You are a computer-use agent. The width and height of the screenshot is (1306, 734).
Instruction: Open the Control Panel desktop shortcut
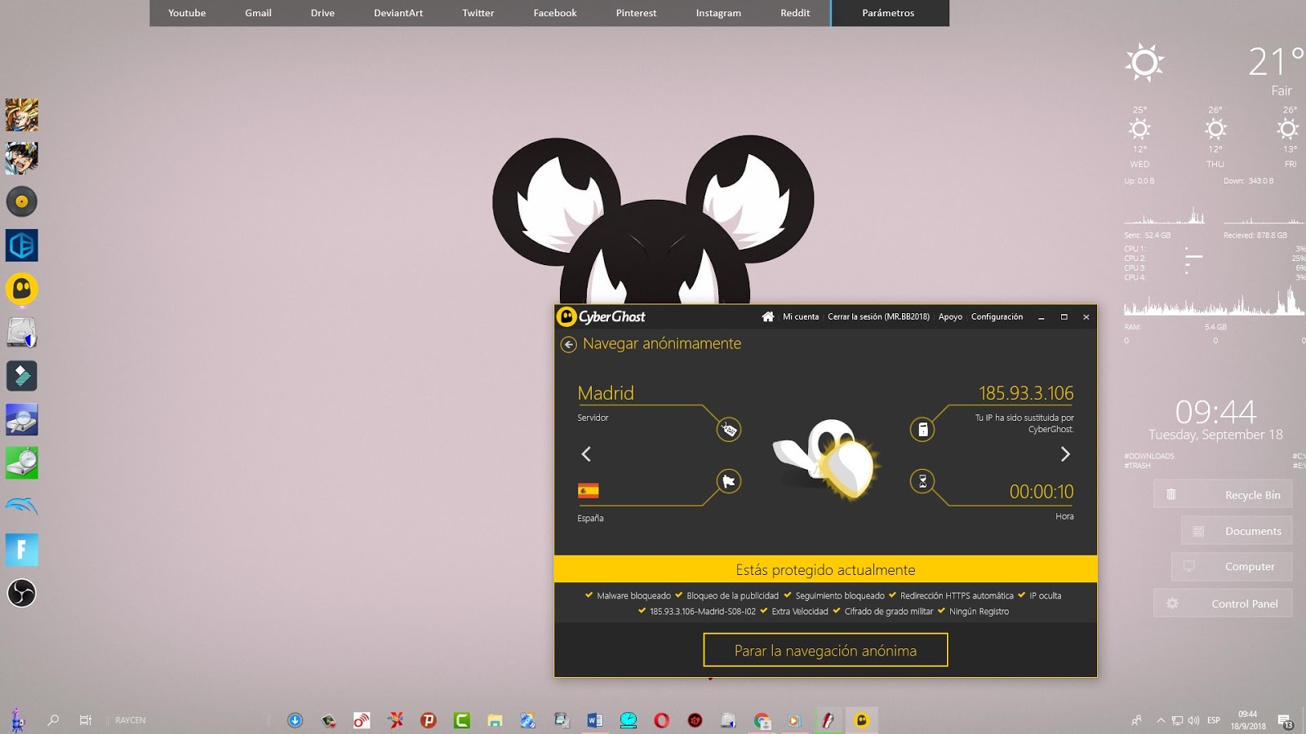(1223, 604)
